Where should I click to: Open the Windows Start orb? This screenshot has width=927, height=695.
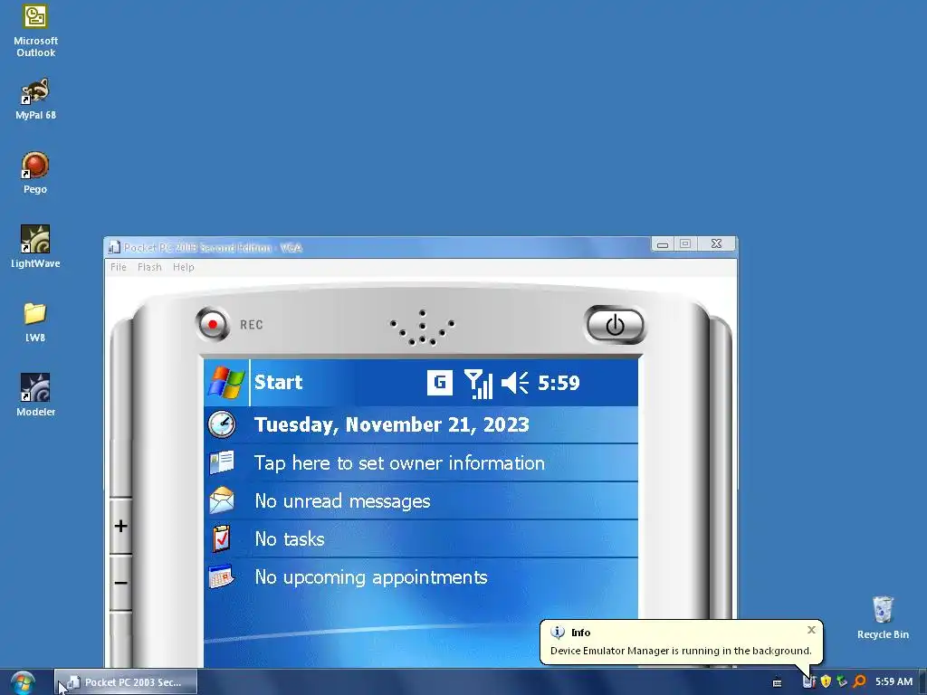point(23,682)
